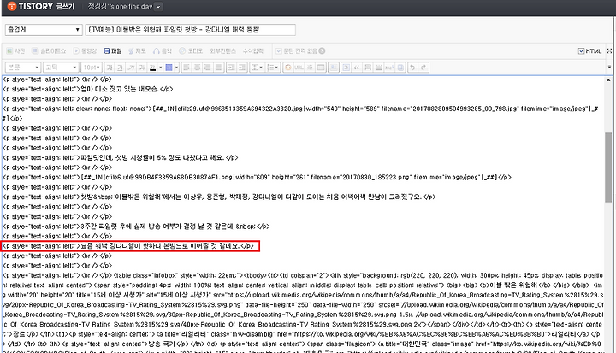616x353 pixels.
Task: Click the line mentioning 이상우, 용준형, 박재정
Action: (219, 197)
